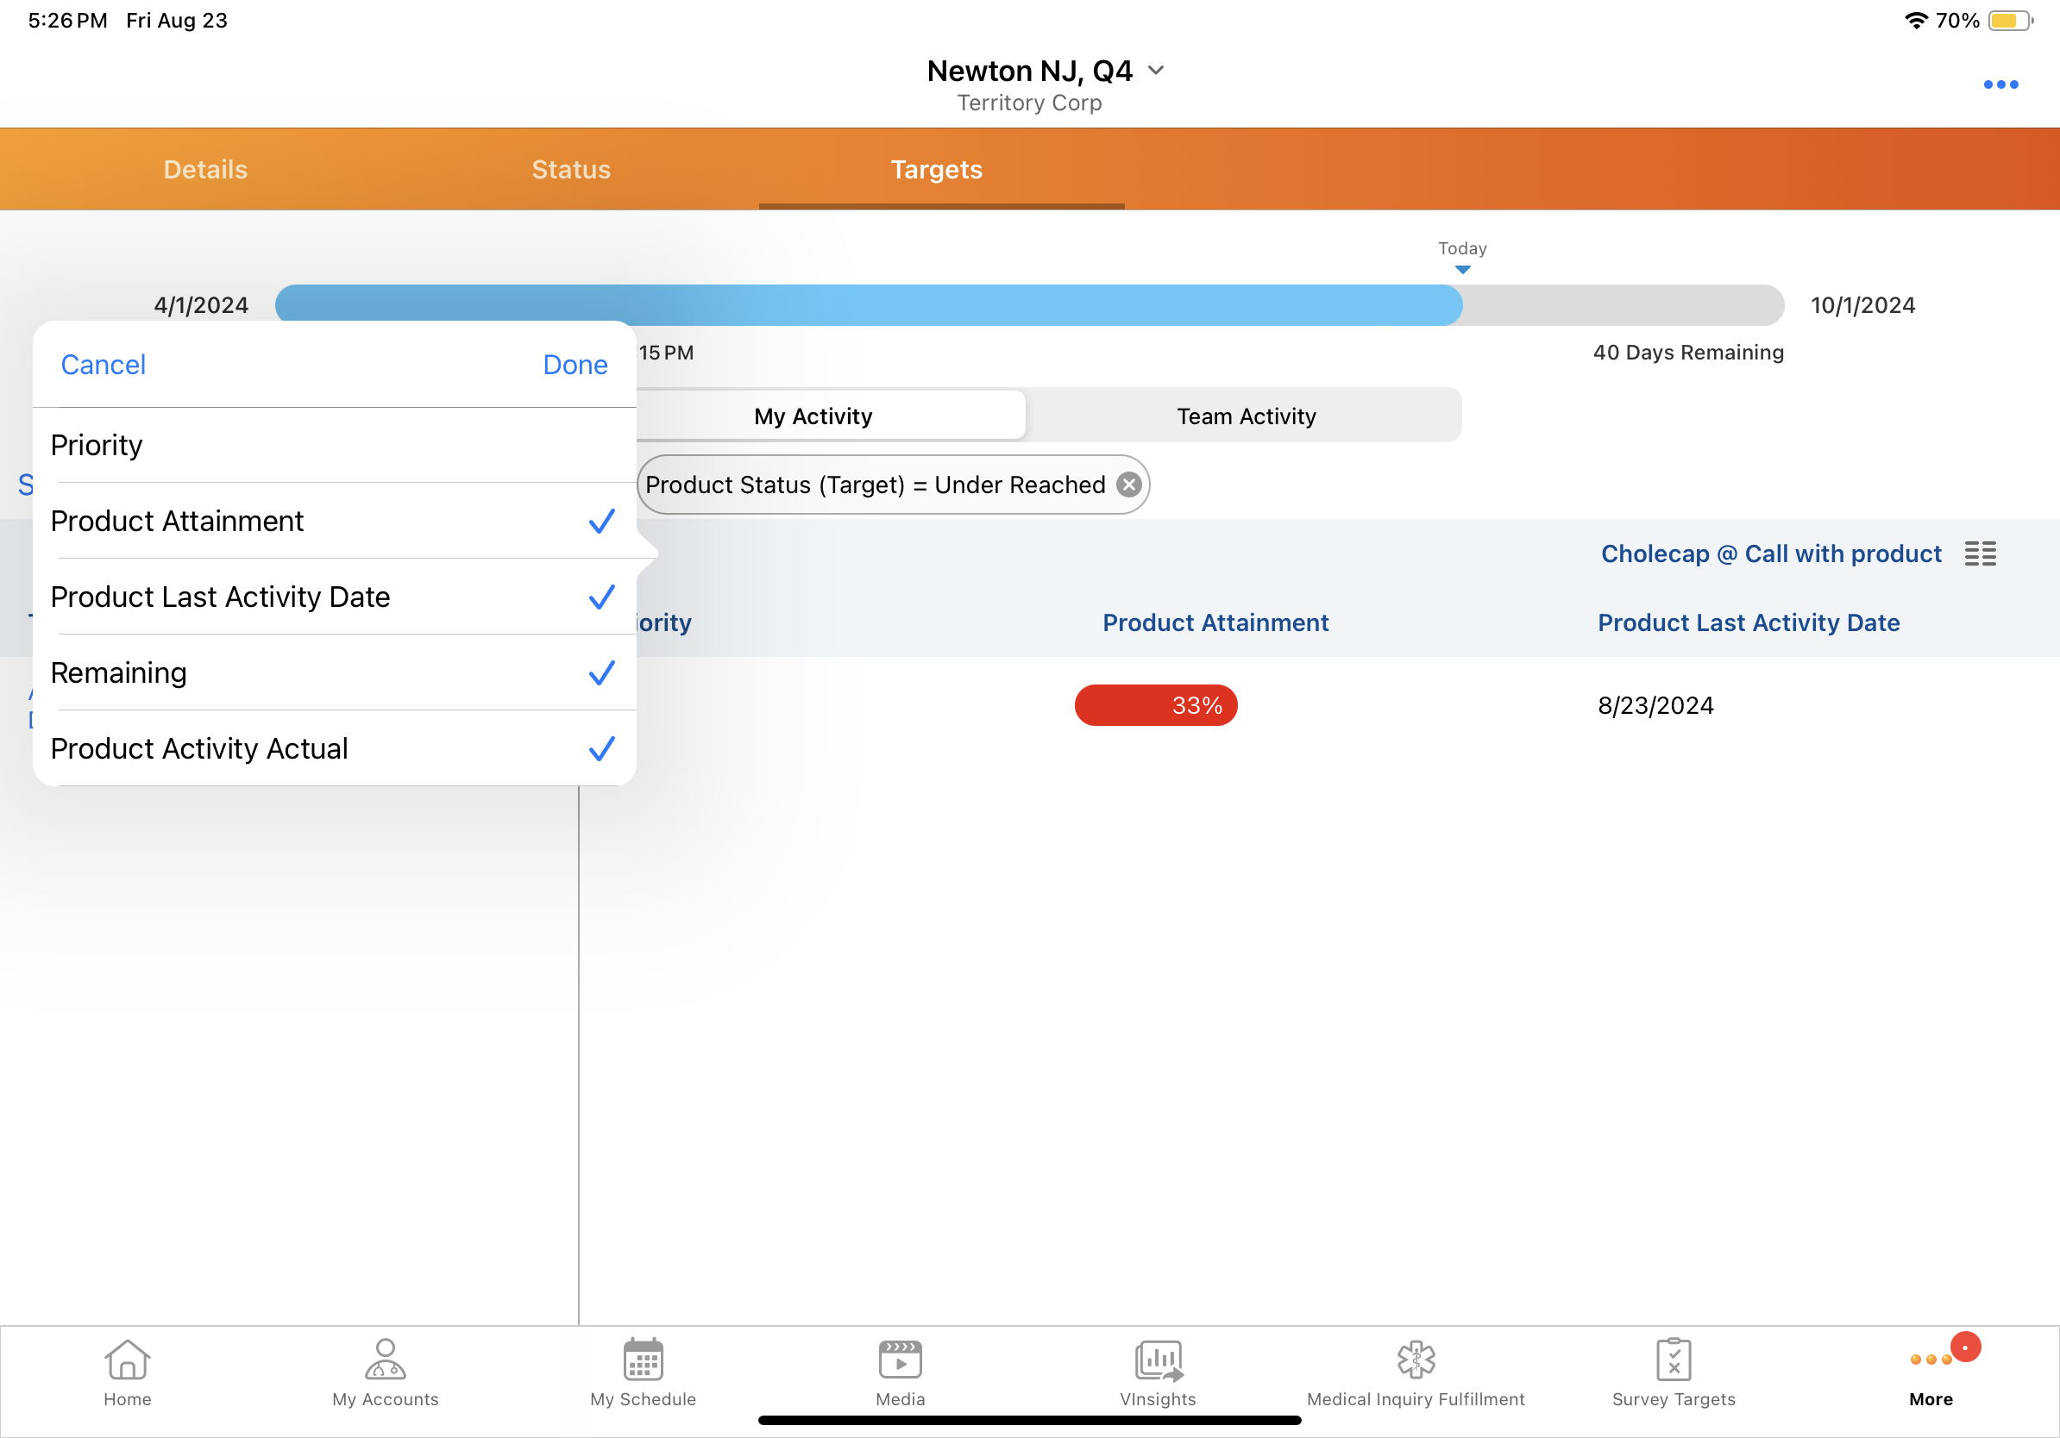Open Medical Inquiry Fulfillment icon
Viewport: 2060px width, 1438px height.
pyautogui.click(x=1415, y=1360)
